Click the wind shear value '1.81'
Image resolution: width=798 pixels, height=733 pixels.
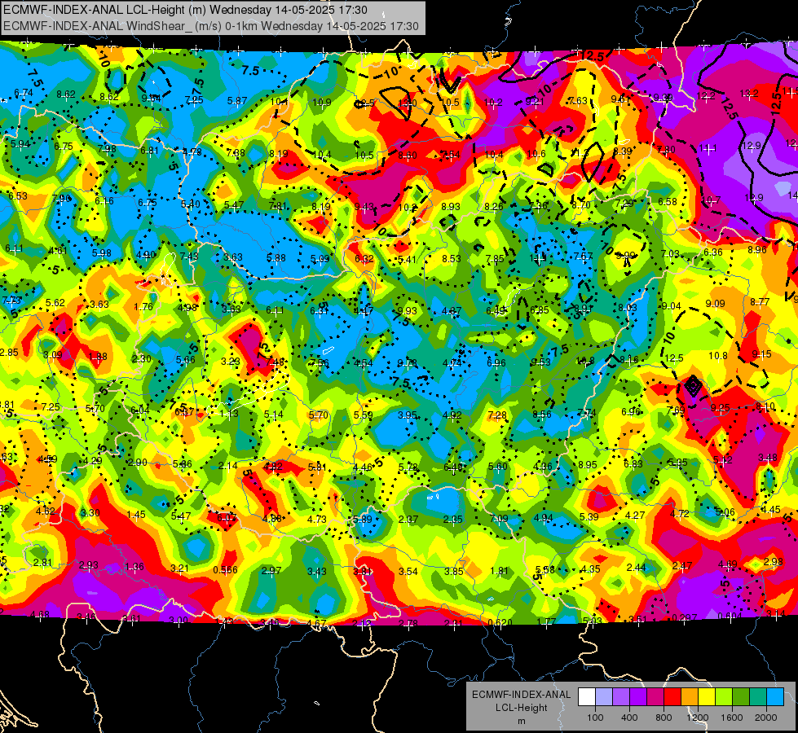click(x=499, y=571)
